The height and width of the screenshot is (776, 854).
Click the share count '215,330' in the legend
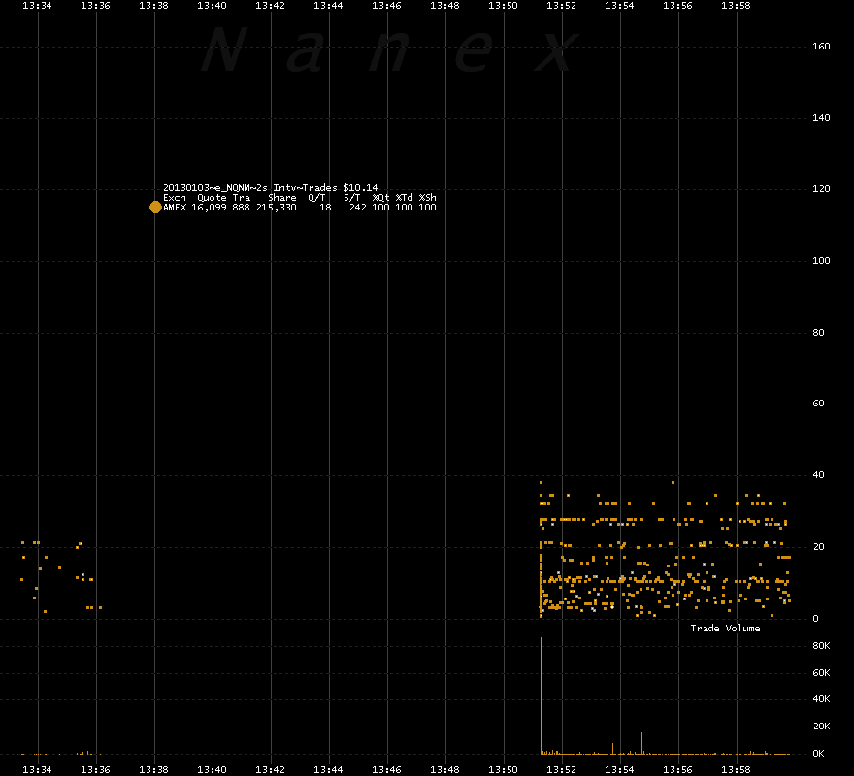click(x=277, y=208)
